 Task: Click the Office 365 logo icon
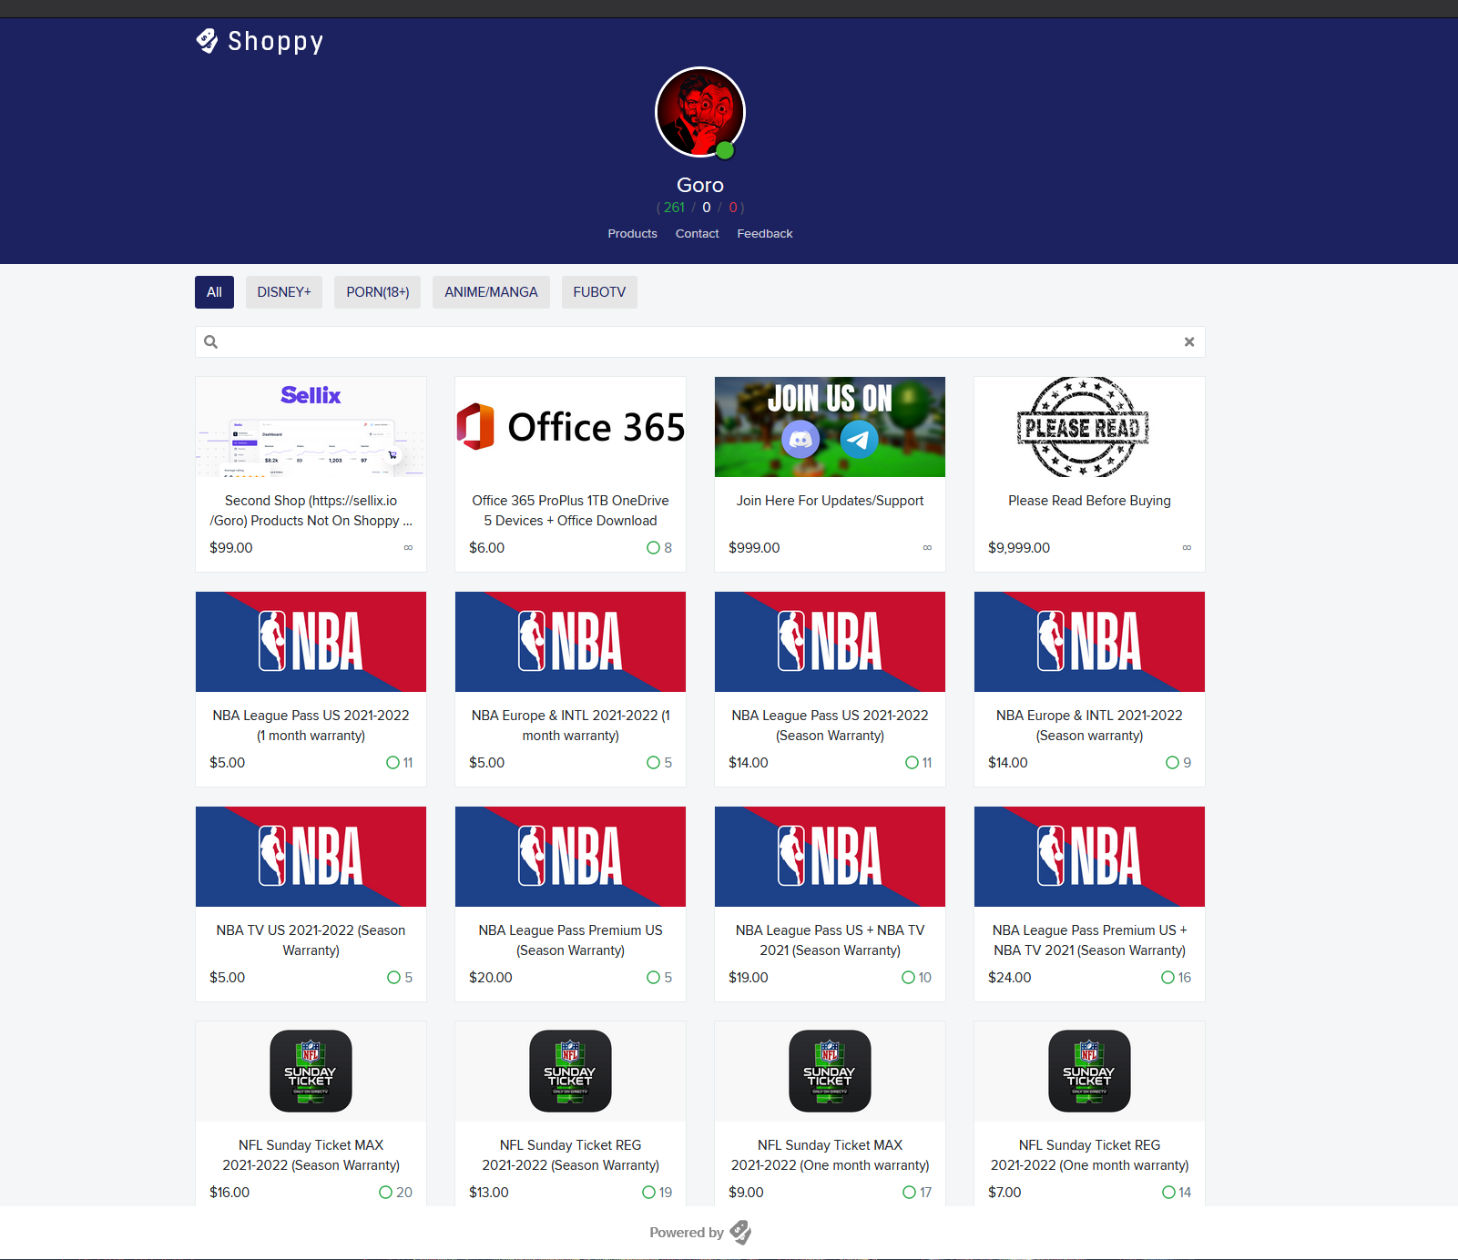click(x=475, y=427)
